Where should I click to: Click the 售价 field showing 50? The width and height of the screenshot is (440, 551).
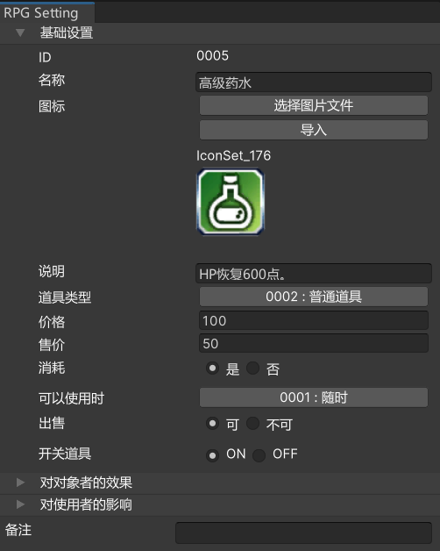pos(314,343)
